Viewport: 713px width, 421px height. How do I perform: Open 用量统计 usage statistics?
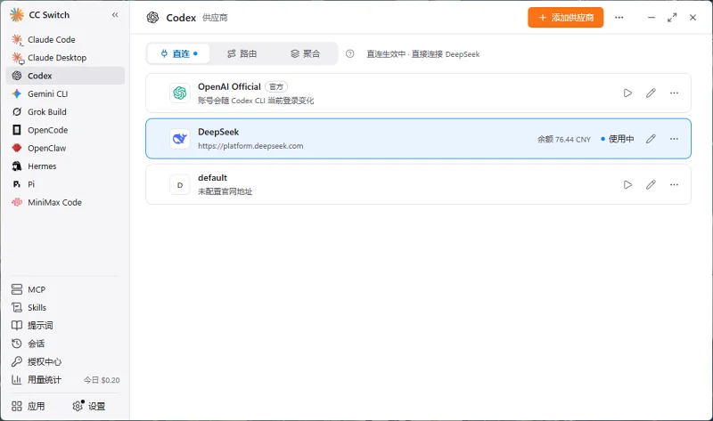[65, 380]
